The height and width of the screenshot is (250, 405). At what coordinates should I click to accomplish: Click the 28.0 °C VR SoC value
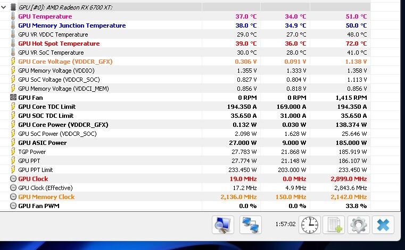click(x=296, y=53)
